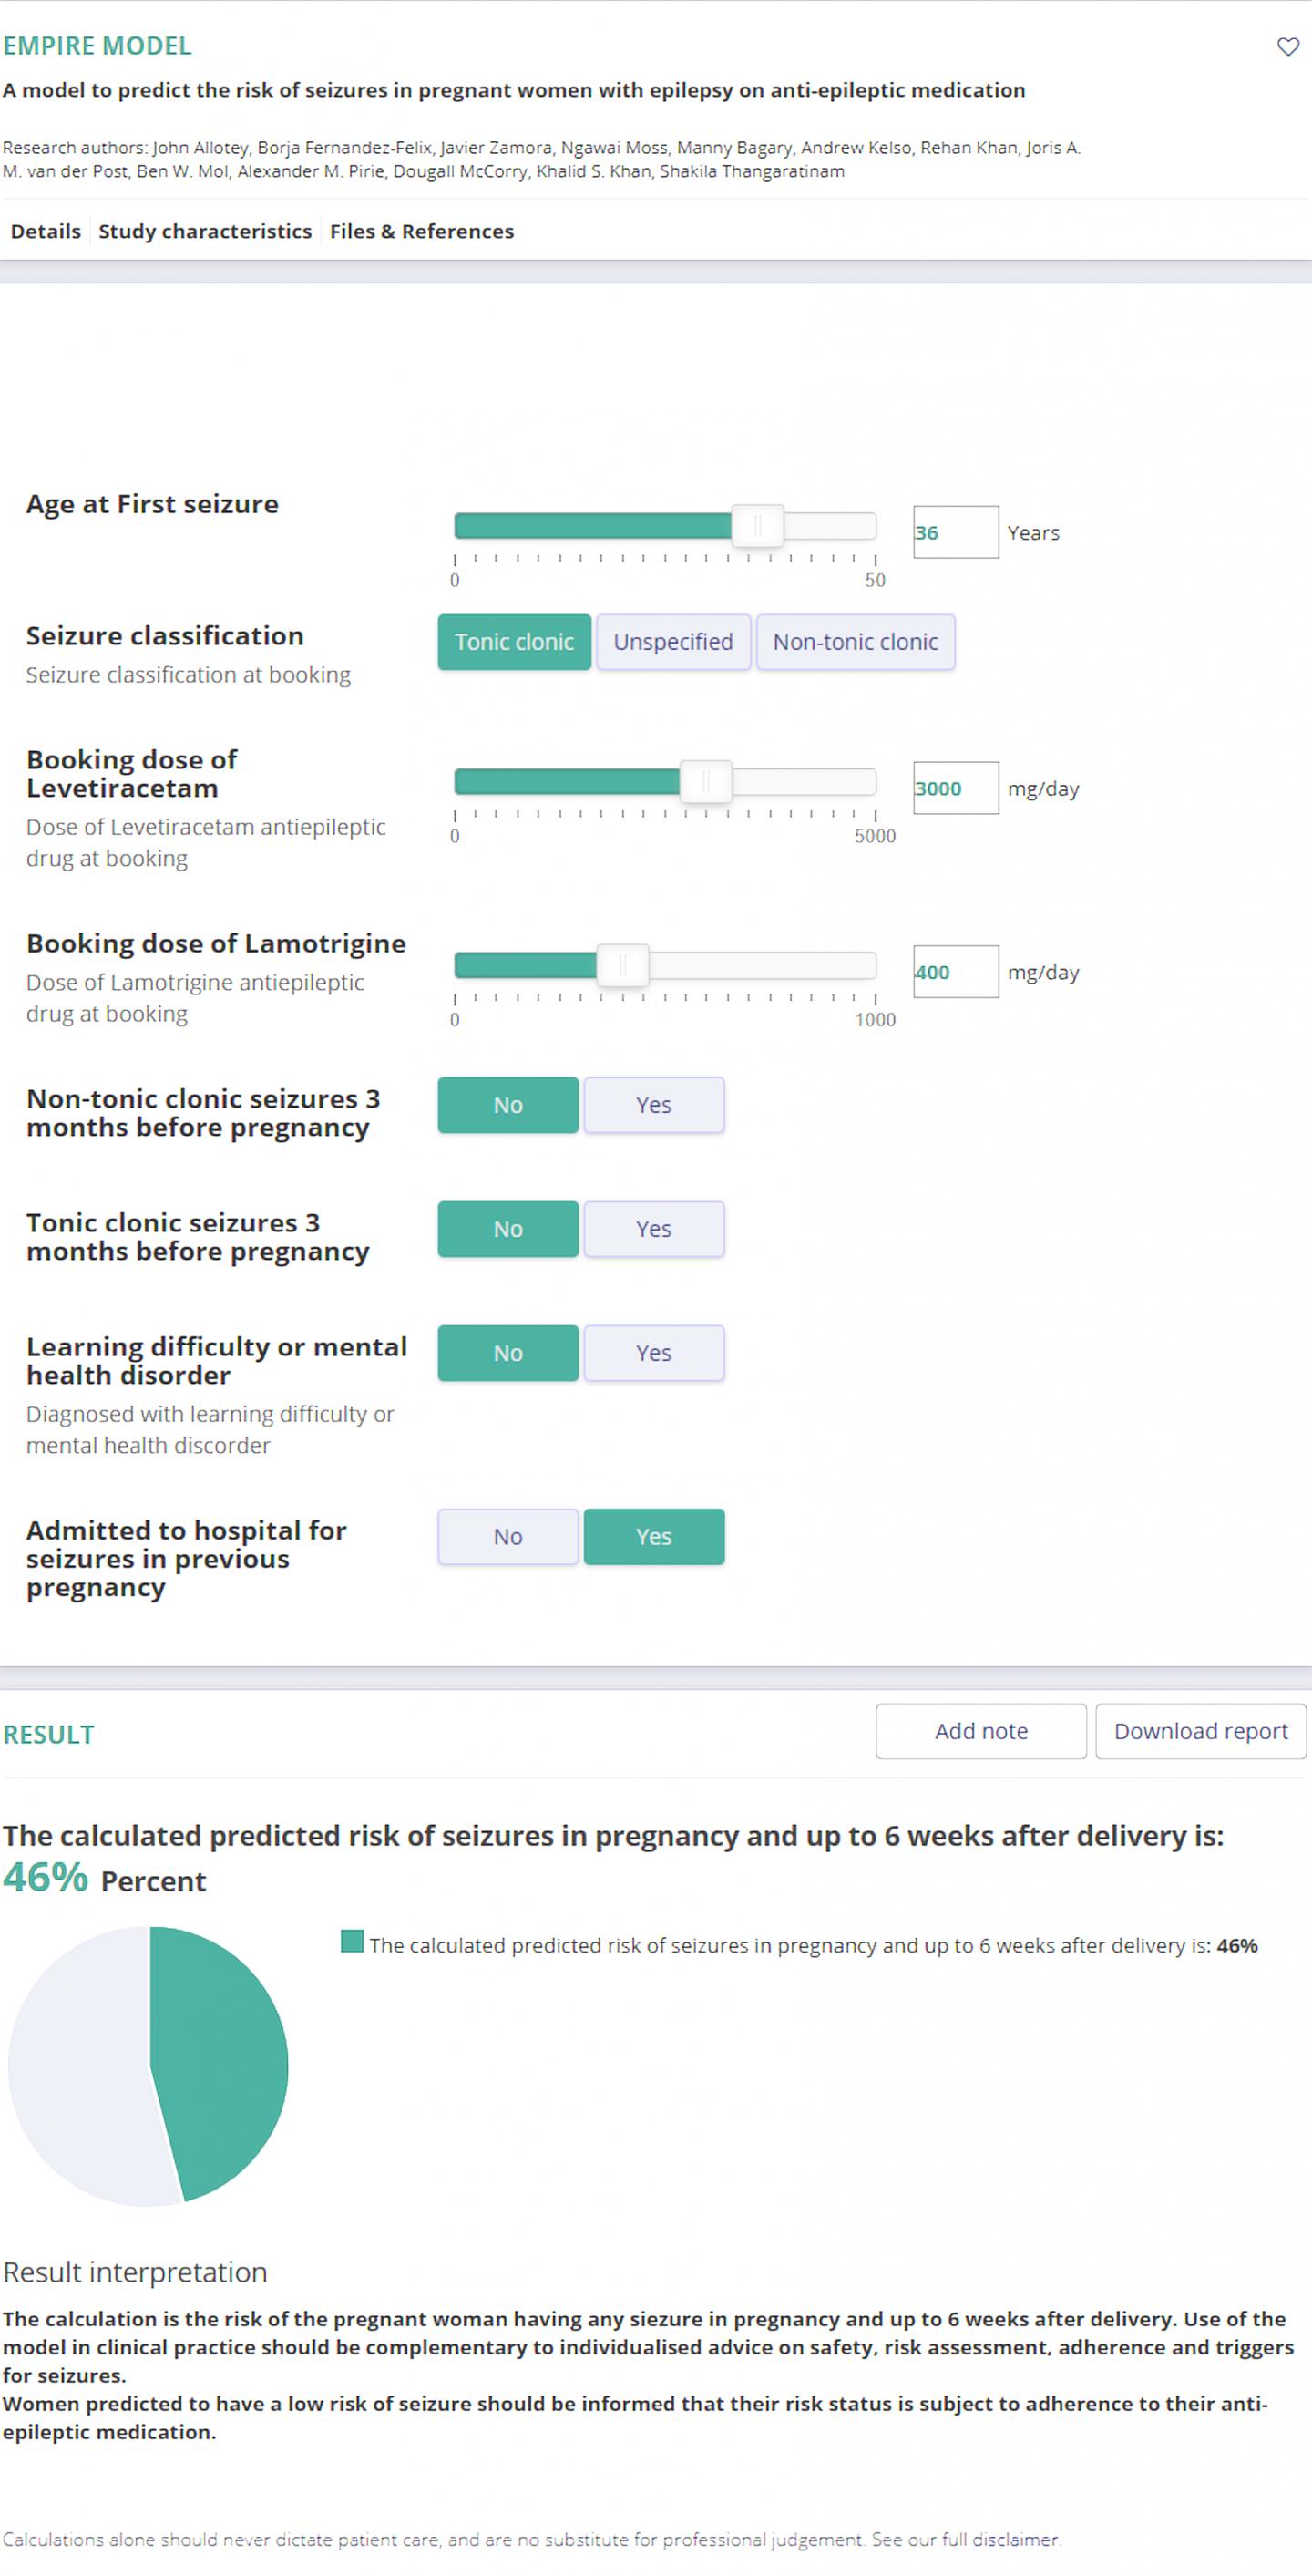1312x2576 pixels.
Task: Select Non-tonic clonic seizure classification
Action: (856, 641)
